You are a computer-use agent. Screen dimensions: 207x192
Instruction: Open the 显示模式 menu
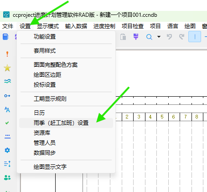[x=48, y=26]
